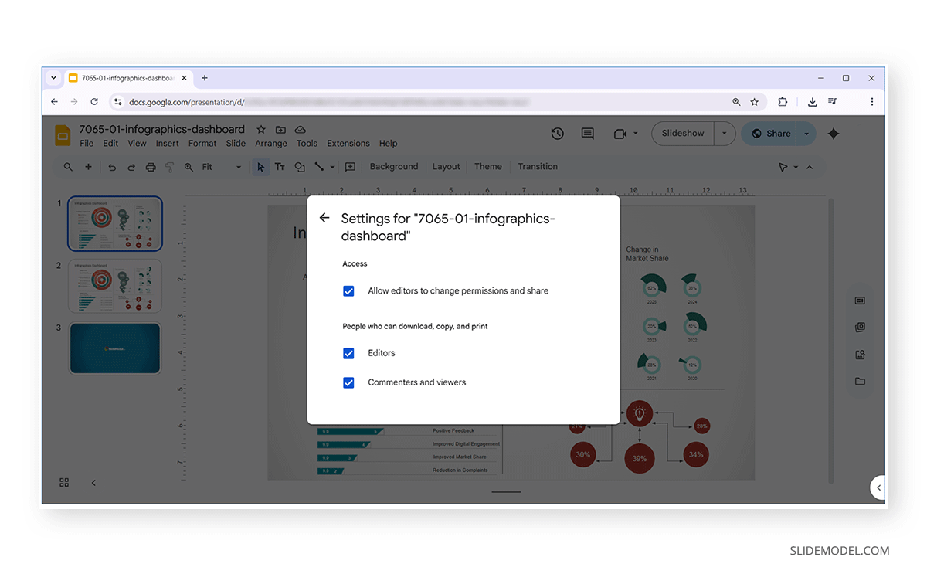Click the print icon
927x574 pixels.
point(151,166)
